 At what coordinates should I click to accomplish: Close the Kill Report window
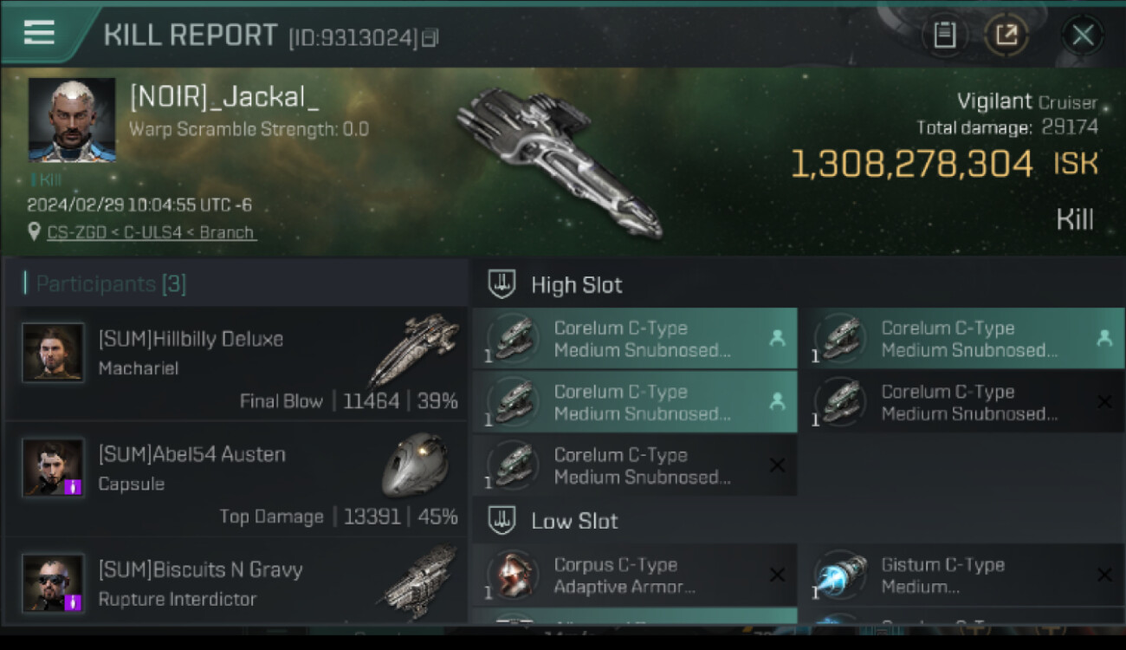pos(1083,35)
